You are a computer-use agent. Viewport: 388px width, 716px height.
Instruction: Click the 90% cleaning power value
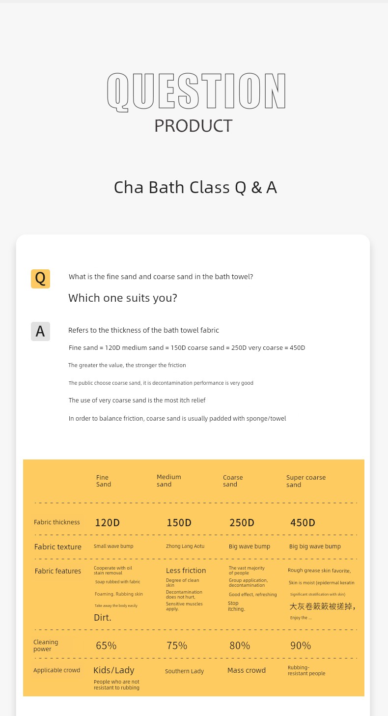301,646
